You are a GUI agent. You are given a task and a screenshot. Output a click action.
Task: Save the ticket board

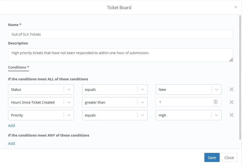212,157
